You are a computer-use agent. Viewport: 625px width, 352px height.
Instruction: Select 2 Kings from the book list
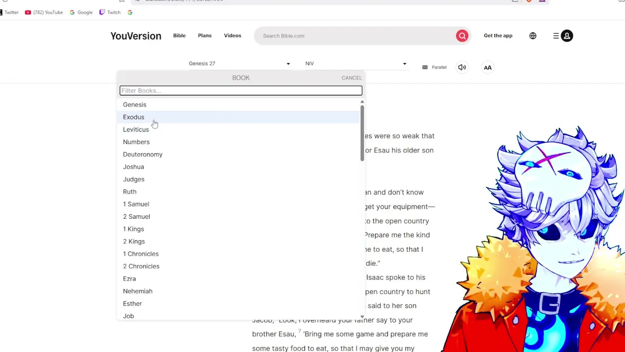coord(239,242)
